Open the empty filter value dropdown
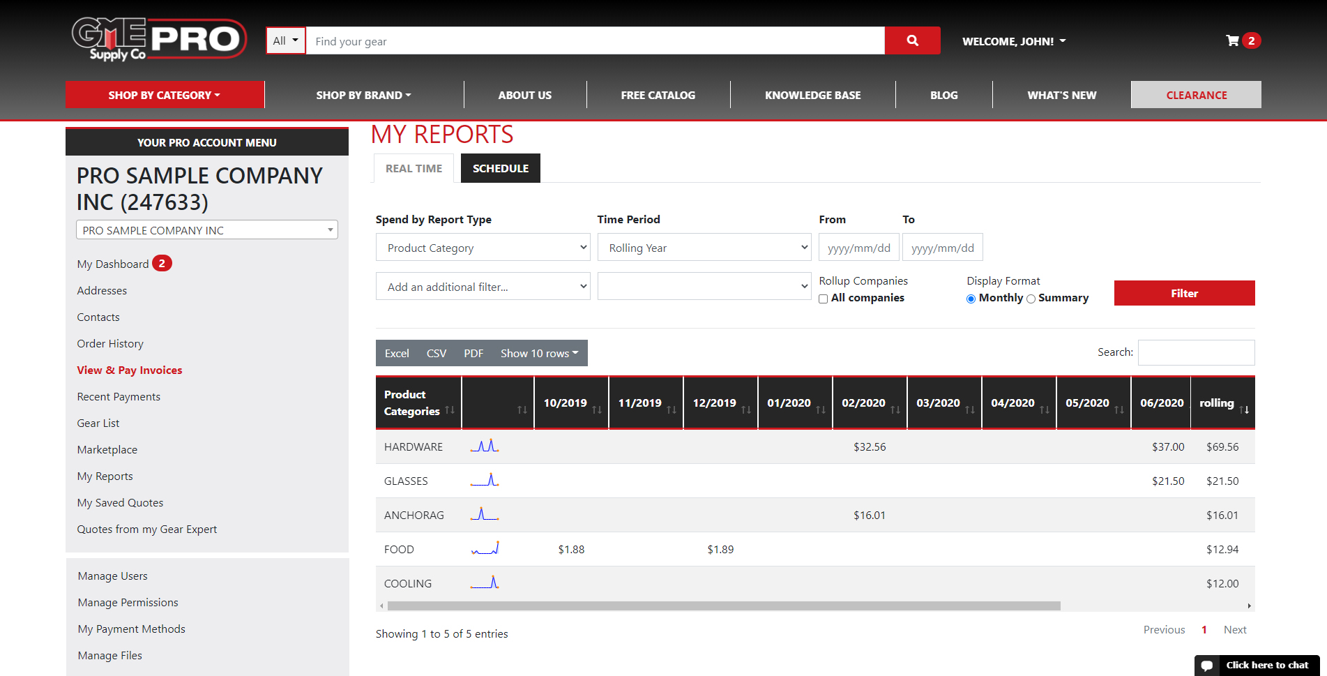 click(704, 287)
